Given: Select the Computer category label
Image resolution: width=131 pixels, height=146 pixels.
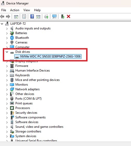Looking at the screenshot, I should (x=22, y=47).
